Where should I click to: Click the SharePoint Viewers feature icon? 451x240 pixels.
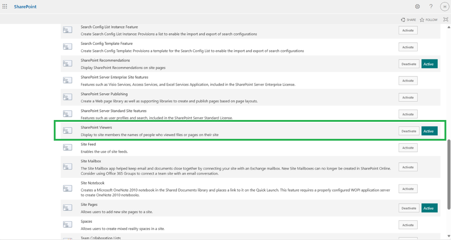67,131
